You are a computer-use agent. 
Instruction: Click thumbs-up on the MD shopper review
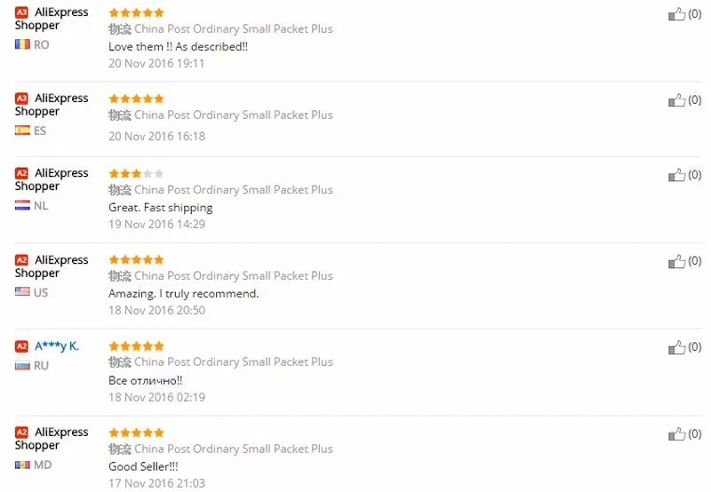(676, 434)
